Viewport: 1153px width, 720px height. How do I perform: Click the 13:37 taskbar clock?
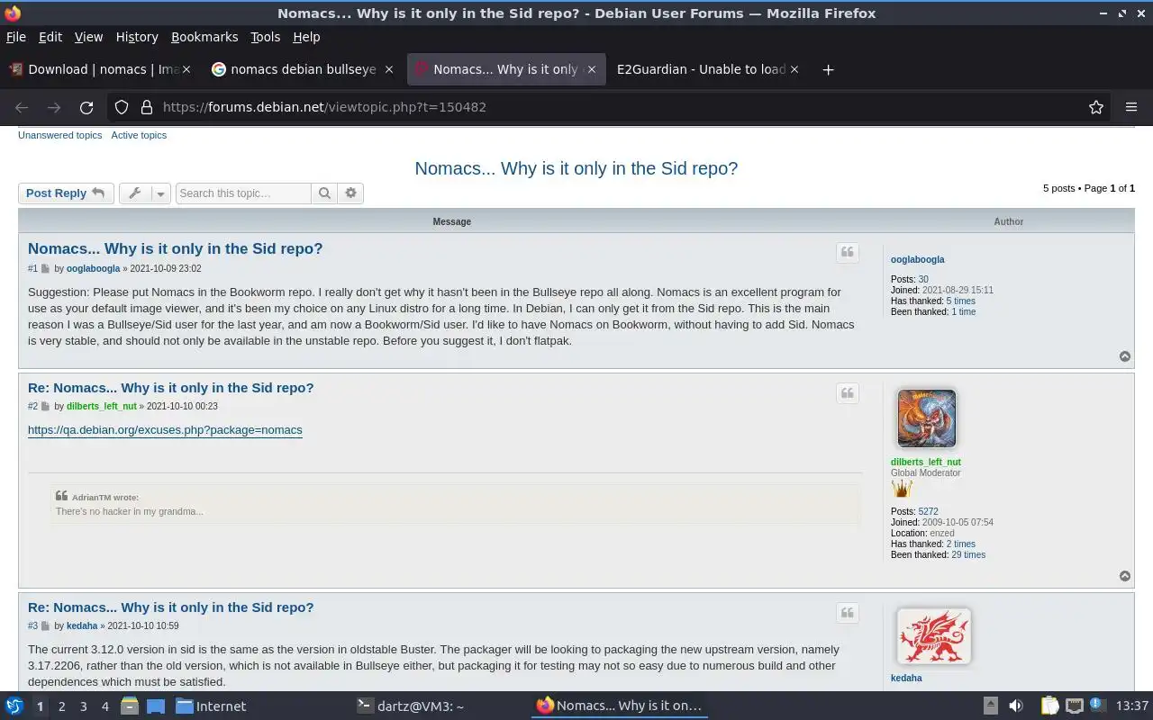1131,706
